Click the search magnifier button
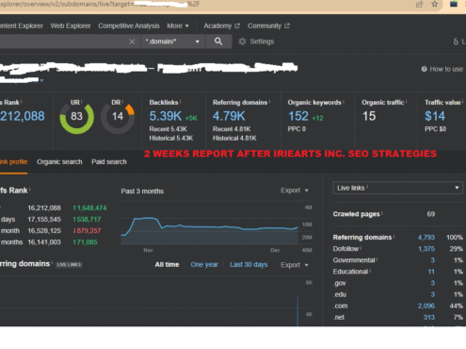This screenshot has height=349, width=466. tap(218, 42)
